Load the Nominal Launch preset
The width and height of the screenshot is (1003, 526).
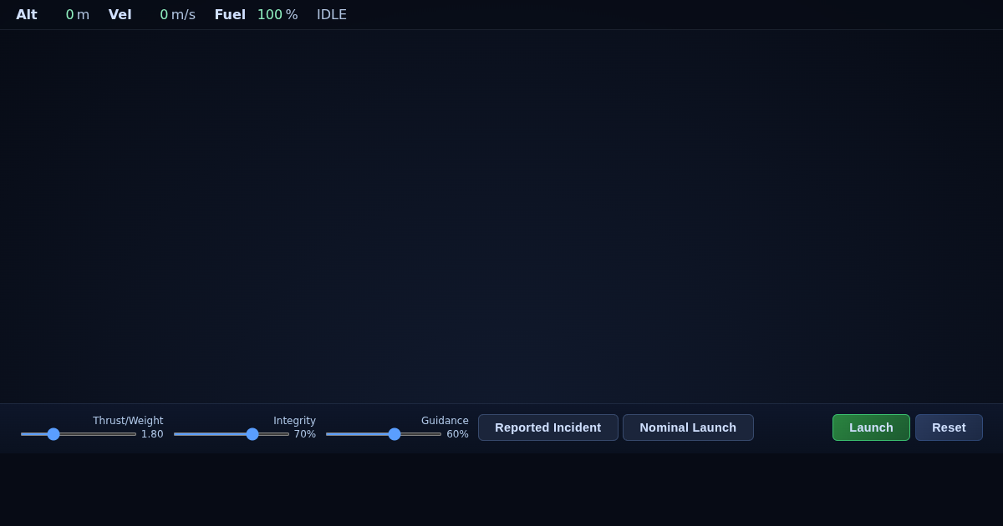(688, 427)
